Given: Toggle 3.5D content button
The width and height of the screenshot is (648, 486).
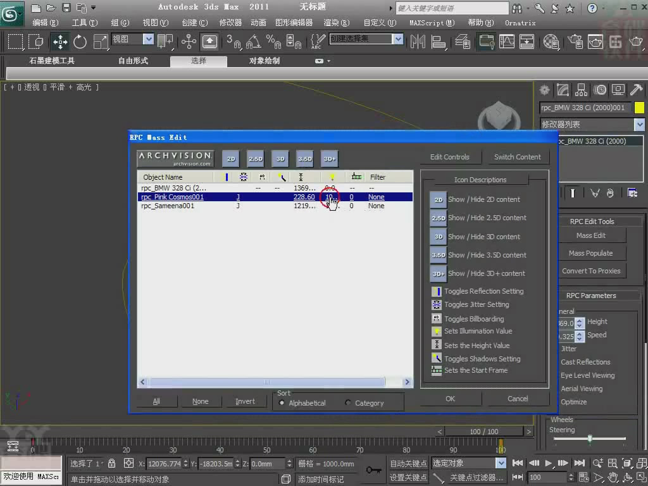Looking at the screenshot, I should (x=305, y=159).
